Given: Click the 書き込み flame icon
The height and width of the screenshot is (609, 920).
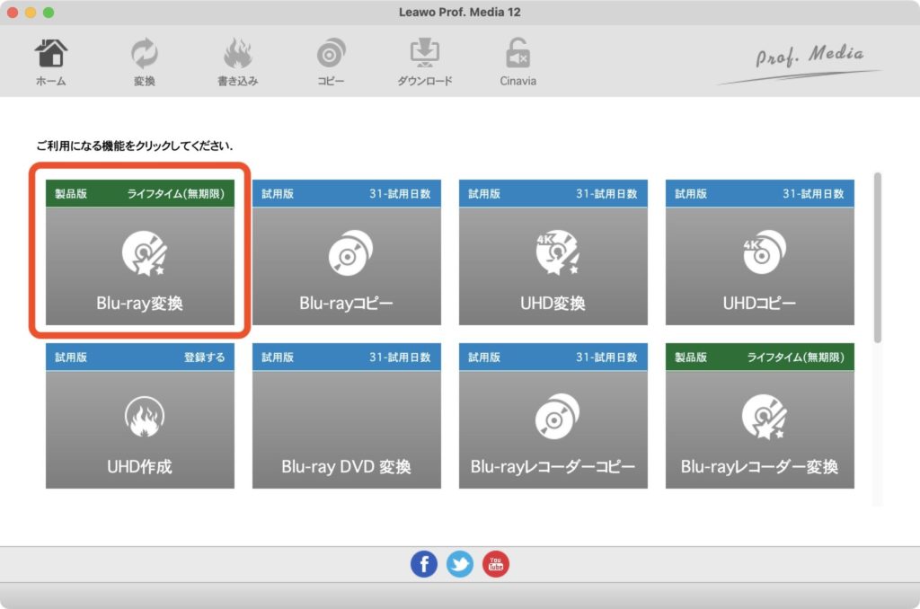Looking at the screenshot, I should 237,54.
